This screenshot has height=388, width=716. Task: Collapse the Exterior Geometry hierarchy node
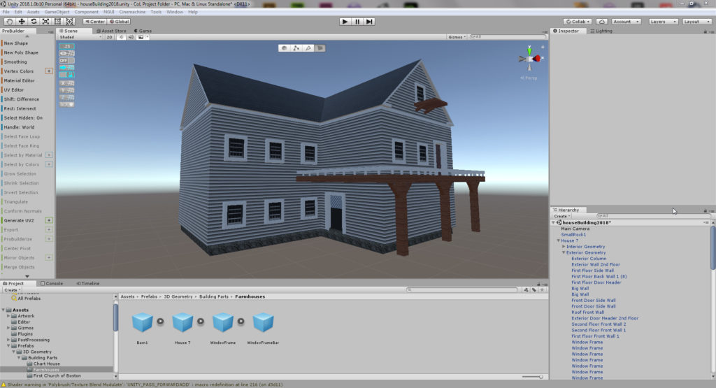[564, 252]
